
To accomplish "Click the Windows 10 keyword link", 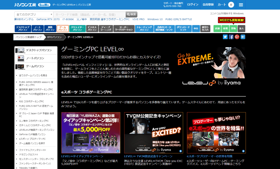I will (x=155, y=19).
